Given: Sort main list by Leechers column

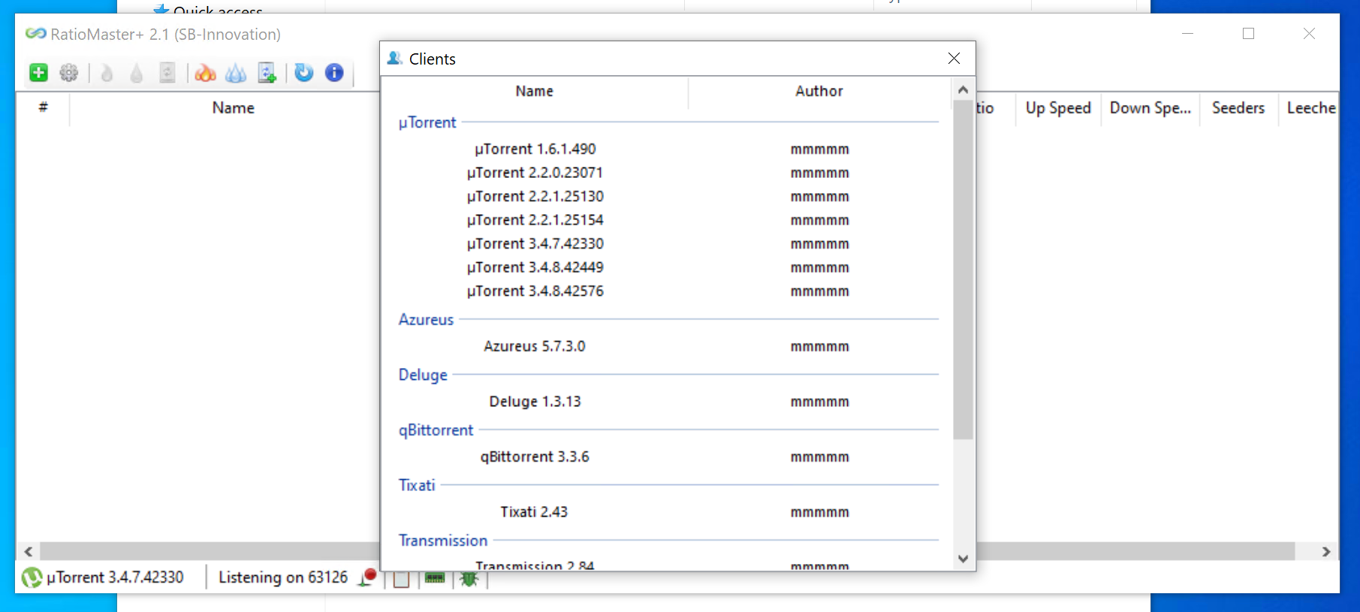Looking at the screenshot, I should pos(1310,108).
